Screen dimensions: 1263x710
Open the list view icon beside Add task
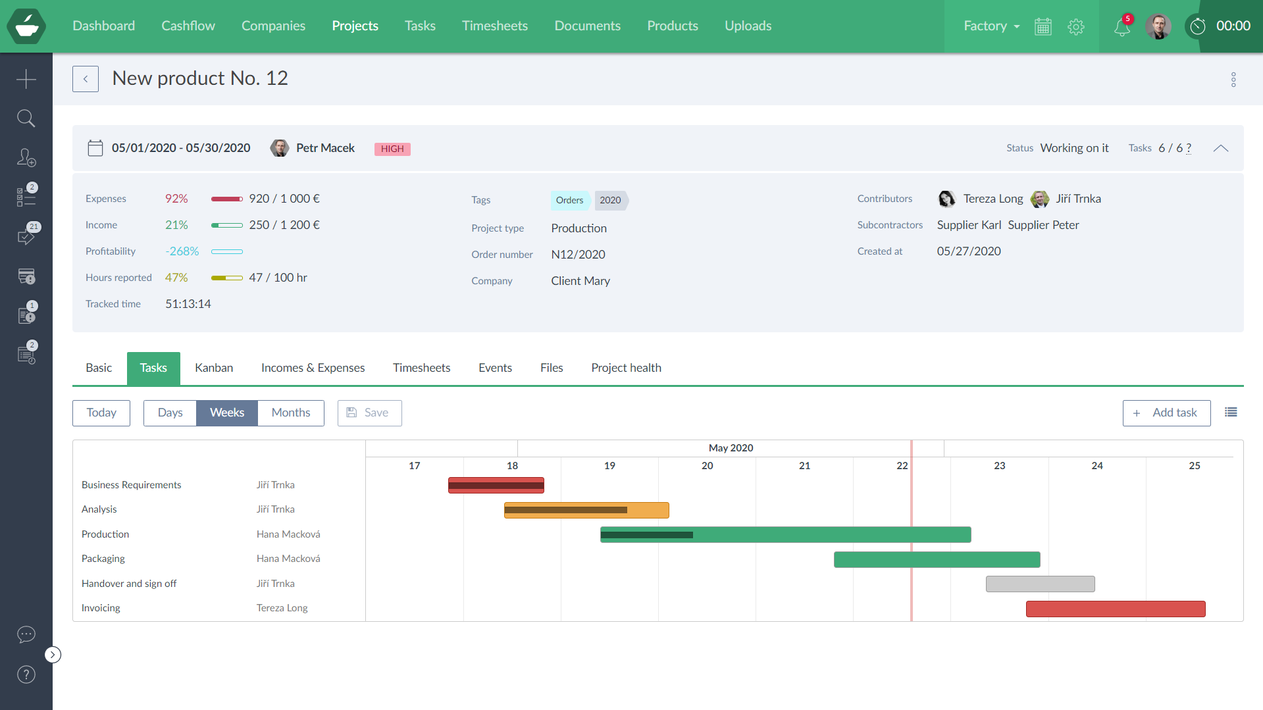[1231, 413]
